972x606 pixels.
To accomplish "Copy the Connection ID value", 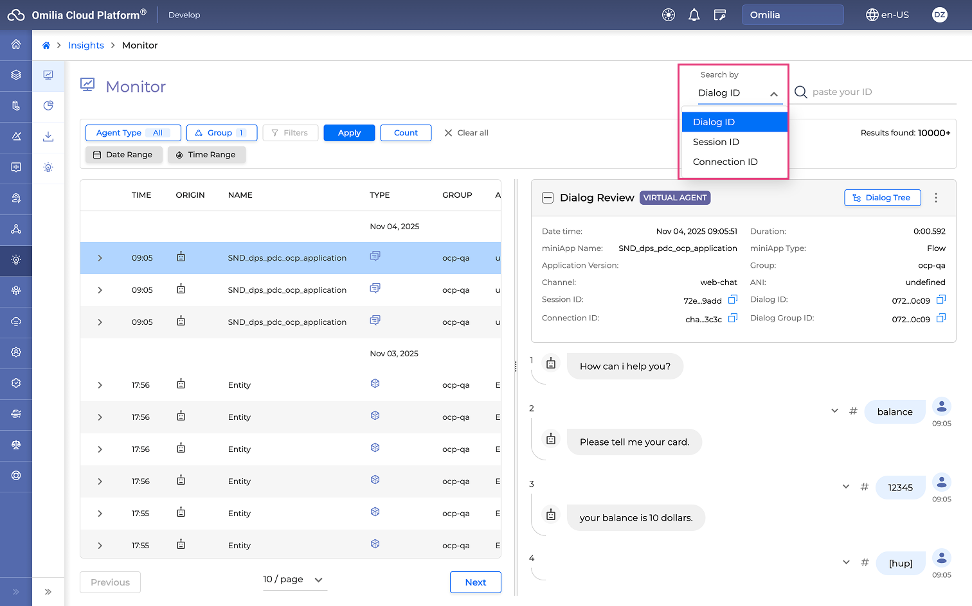I will 733,318.
